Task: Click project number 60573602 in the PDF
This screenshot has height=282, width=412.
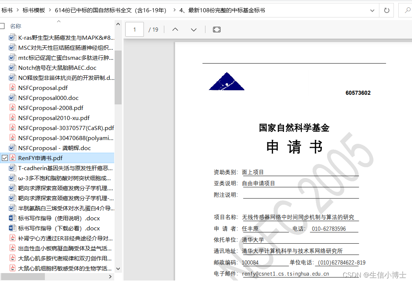Action: (358, 93)
